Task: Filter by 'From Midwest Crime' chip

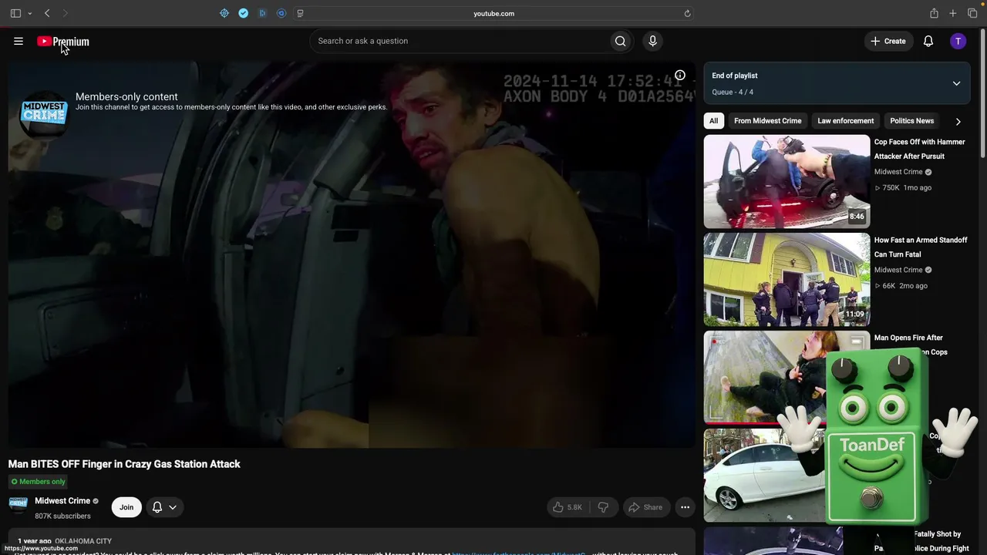Action: (768, 121)
